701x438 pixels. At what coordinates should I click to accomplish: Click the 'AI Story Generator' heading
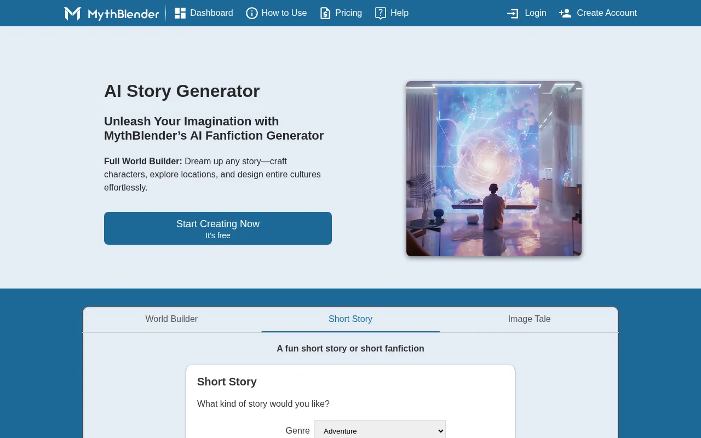(182, 91)
